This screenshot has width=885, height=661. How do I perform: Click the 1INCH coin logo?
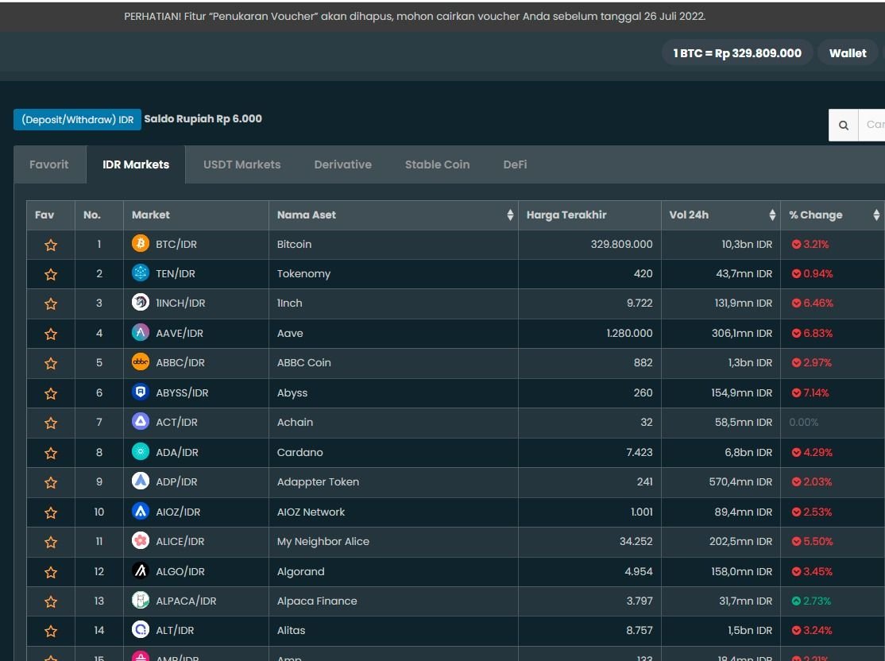pos(141,303)
